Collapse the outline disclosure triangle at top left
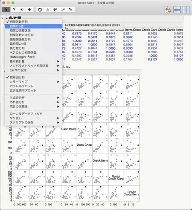 (2, 18)
